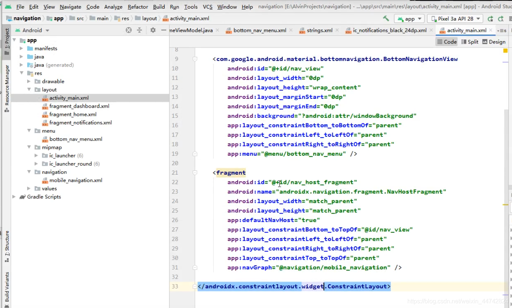Viewport: 512px width, 308px height.
Task: Open the app run configuration dropdown
Action: click(x=410, y=19)
